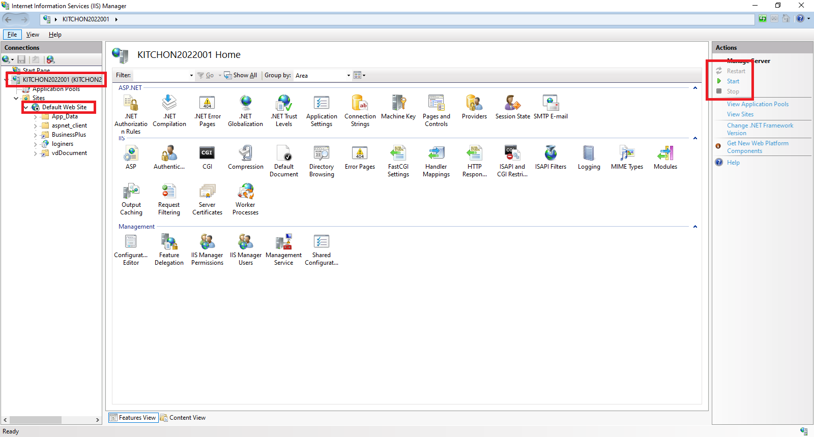Open the File menu
814x437 pixels.
[12, 35]
